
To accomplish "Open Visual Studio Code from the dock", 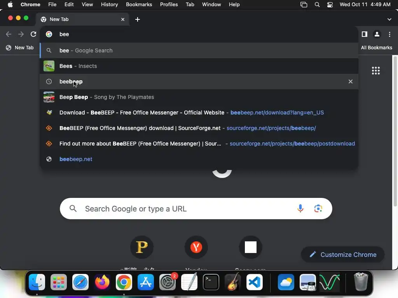I will coord(255,282).
